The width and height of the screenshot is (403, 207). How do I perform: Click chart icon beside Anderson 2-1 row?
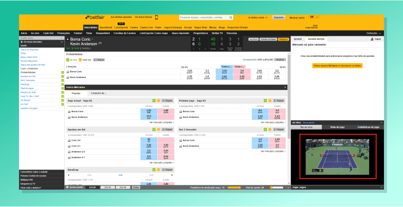point(69,157)
